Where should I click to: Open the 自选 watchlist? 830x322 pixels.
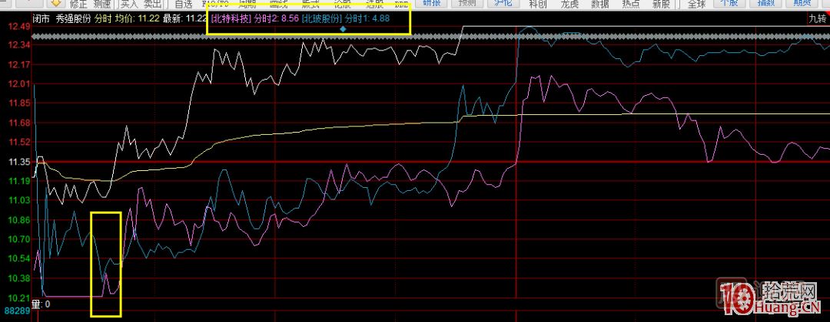point(184,3)
